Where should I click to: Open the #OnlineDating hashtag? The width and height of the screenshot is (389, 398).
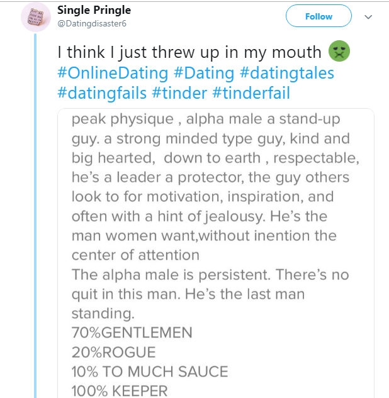tap(115, 73)
